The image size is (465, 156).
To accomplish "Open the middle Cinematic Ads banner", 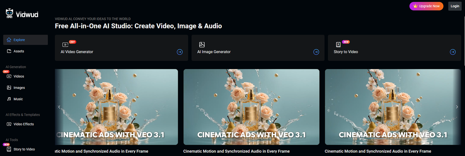I will [x=251, y=107].
